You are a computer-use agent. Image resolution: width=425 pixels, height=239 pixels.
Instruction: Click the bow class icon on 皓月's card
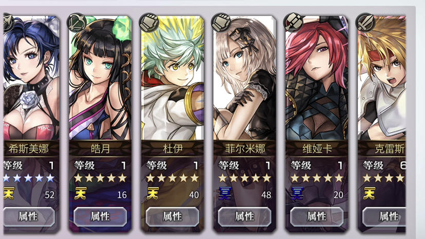(76, 22)
